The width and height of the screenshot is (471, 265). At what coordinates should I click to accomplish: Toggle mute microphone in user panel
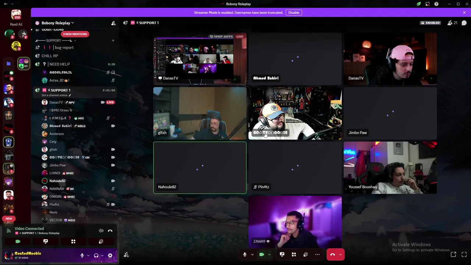click(x=82, y=255)
